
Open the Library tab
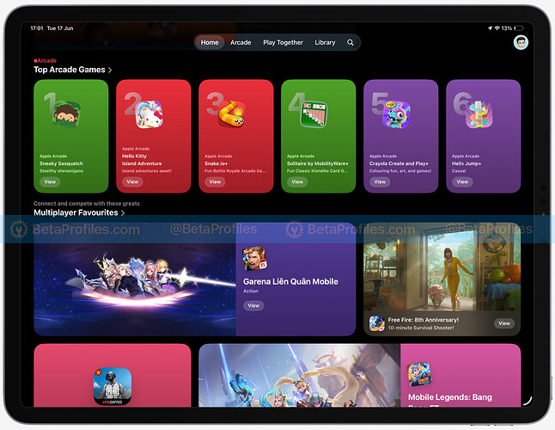[325, 42]
